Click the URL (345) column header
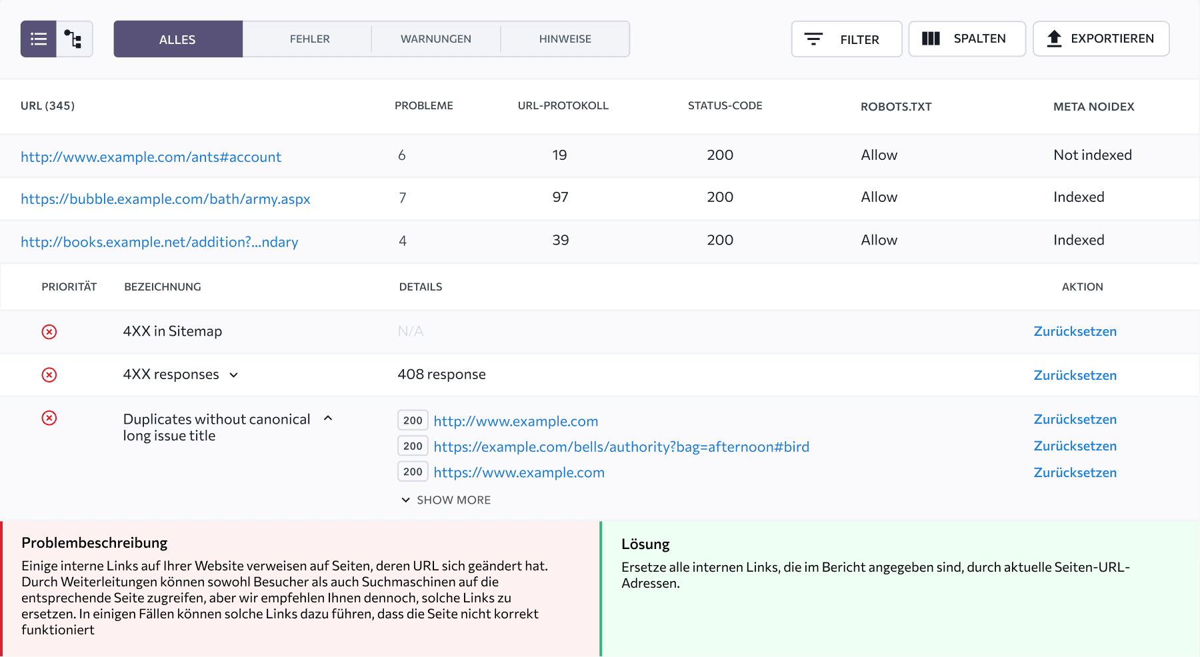The image size is (1200, 657). click(x=47, y=105)
